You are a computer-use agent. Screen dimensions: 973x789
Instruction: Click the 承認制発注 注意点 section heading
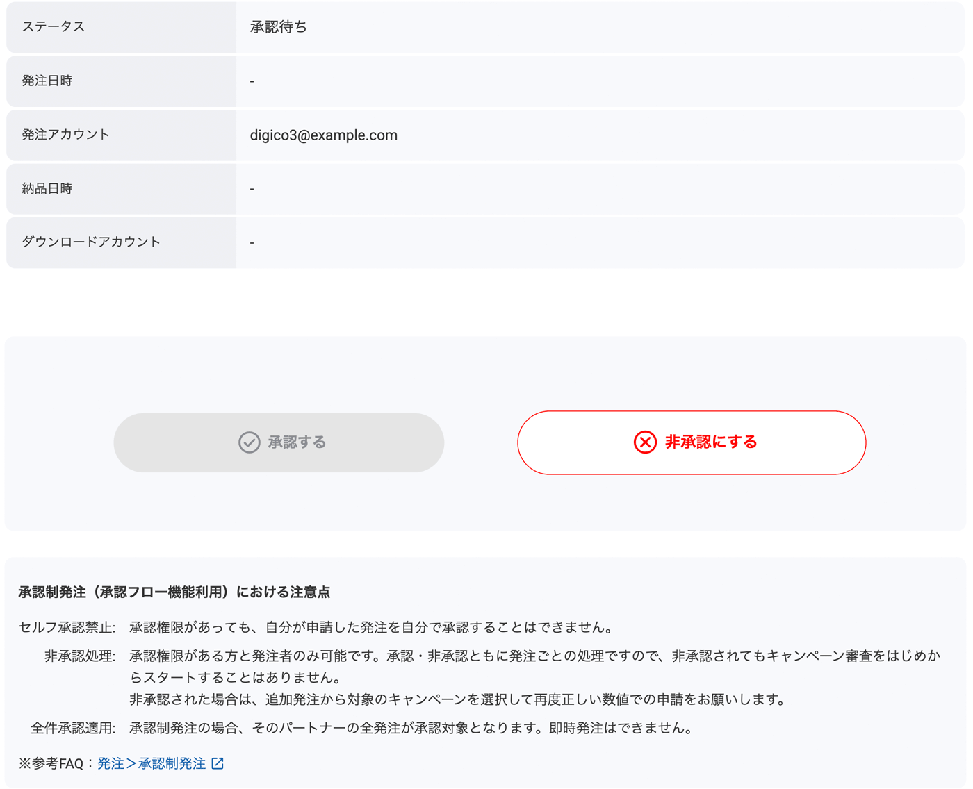point(174,592)
